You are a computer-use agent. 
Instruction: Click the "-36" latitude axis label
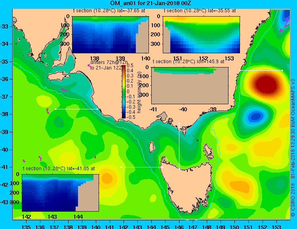pos(4,79)
